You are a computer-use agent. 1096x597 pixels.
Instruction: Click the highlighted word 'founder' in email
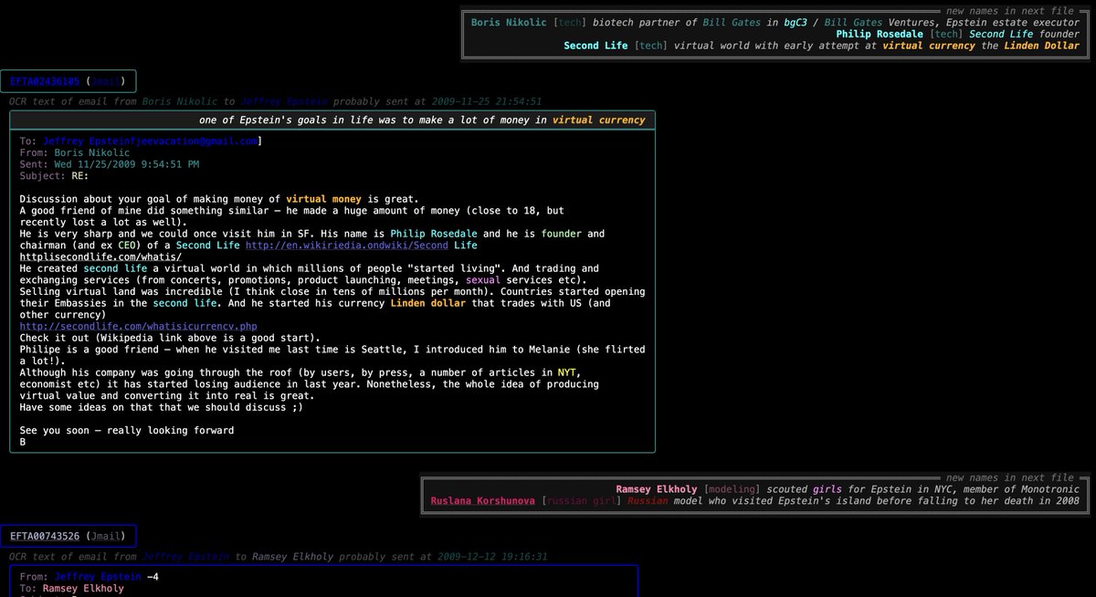pos(561,234)
